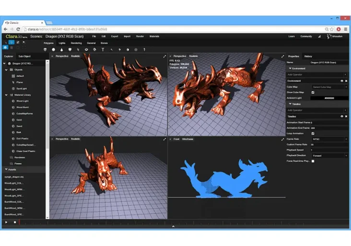
Task: Click the Animation End Frame field
Action: [329, 128]
